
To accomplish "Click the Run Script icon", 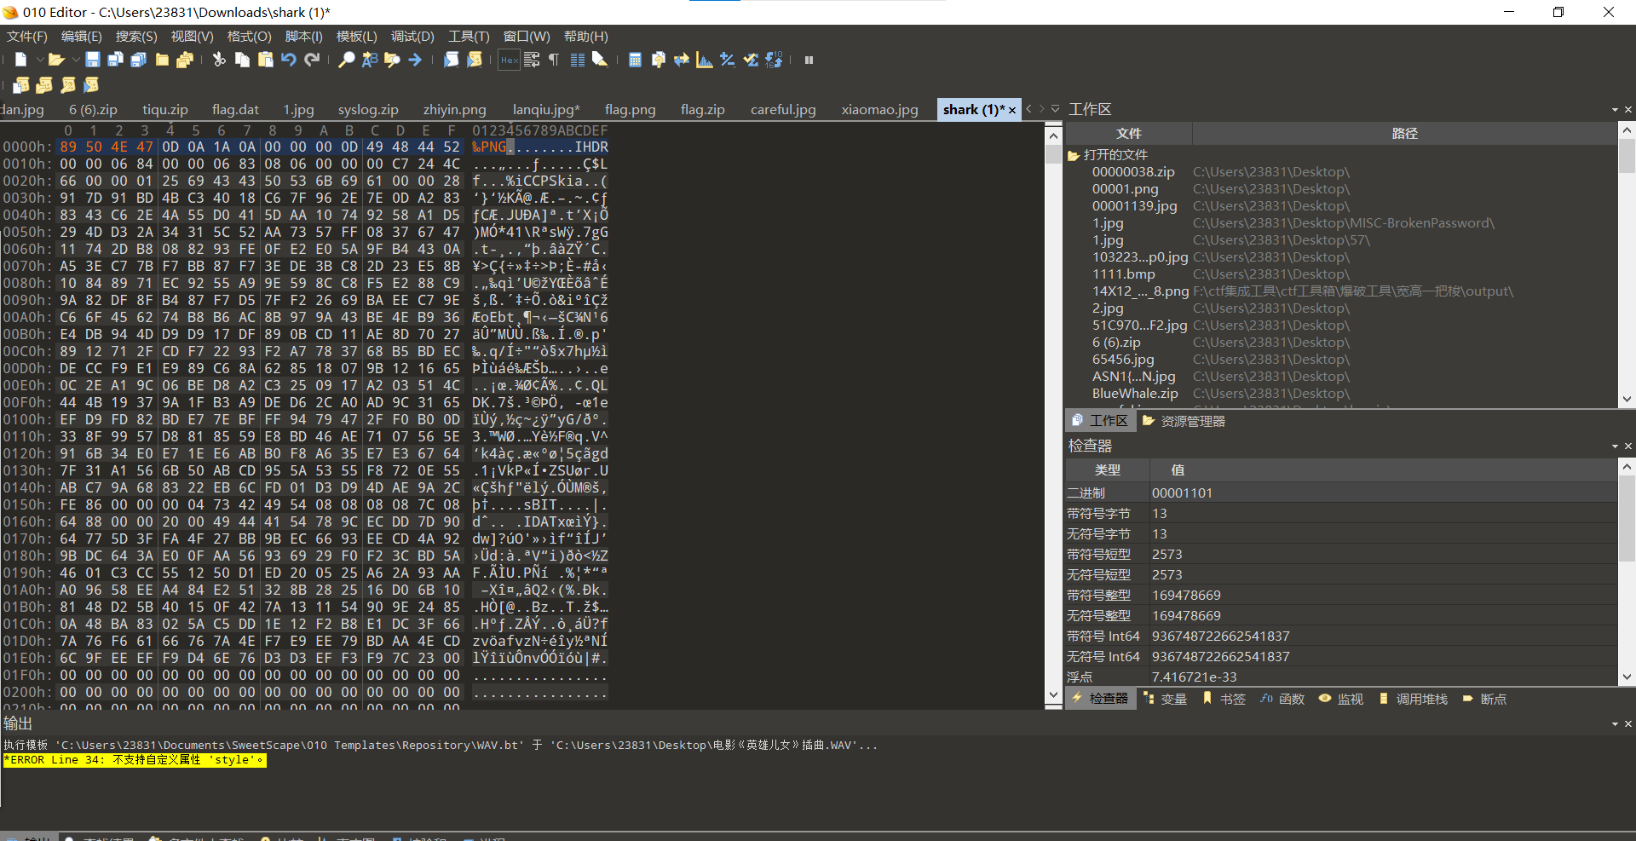I will pos(452,60).
